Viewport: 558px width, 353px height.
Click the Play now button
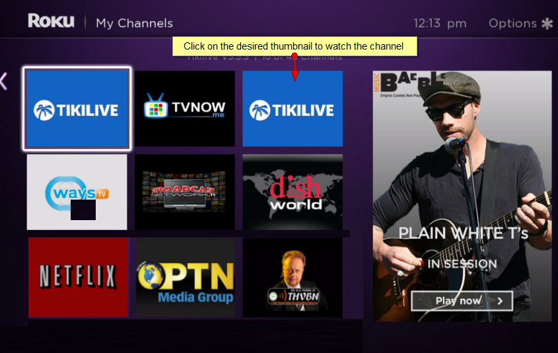(462, 301)
